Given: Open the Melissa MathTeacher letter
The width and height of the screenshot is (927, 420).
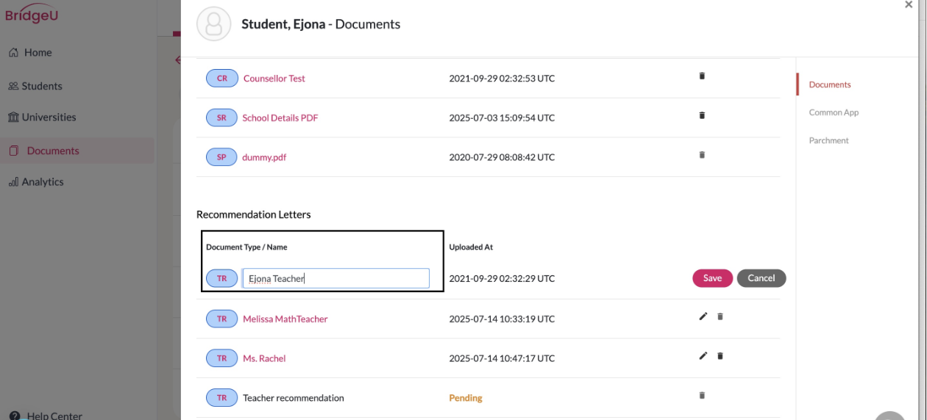Looking at the screenshot, I should point(285,319).
